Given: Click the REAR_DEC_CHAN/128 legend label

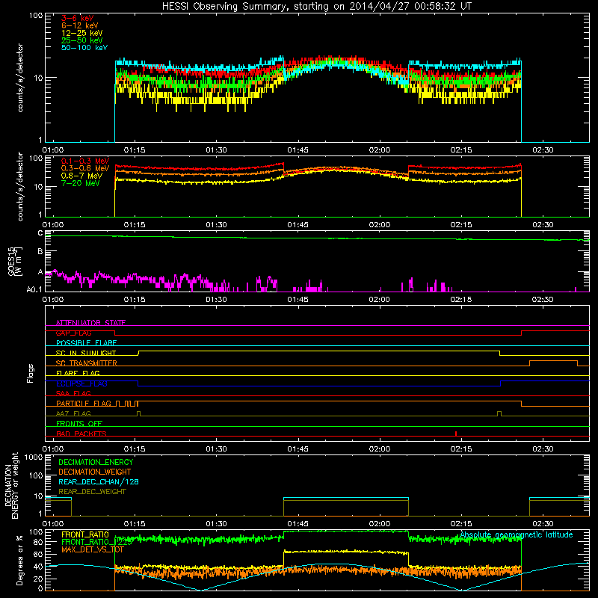Looking at the screenshot, I should [x=99, y=481].
